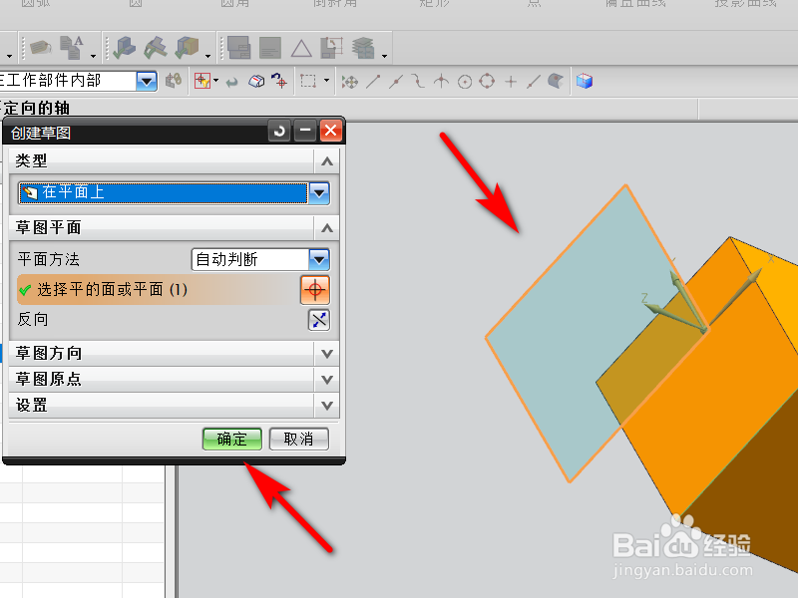This screenshot has width=798, height=598.
Task: Open the 在平面上 type dropdown
Action: click(319, 193)
